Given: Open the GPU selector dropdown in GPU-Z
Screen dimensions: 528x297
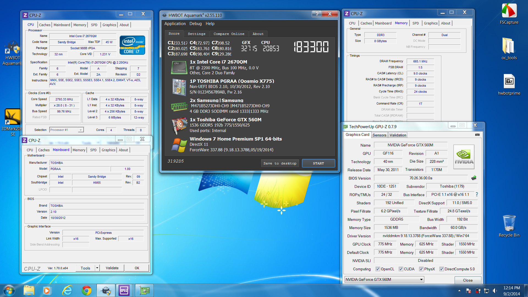Looking at the screenshot, I should click(384, 279).
